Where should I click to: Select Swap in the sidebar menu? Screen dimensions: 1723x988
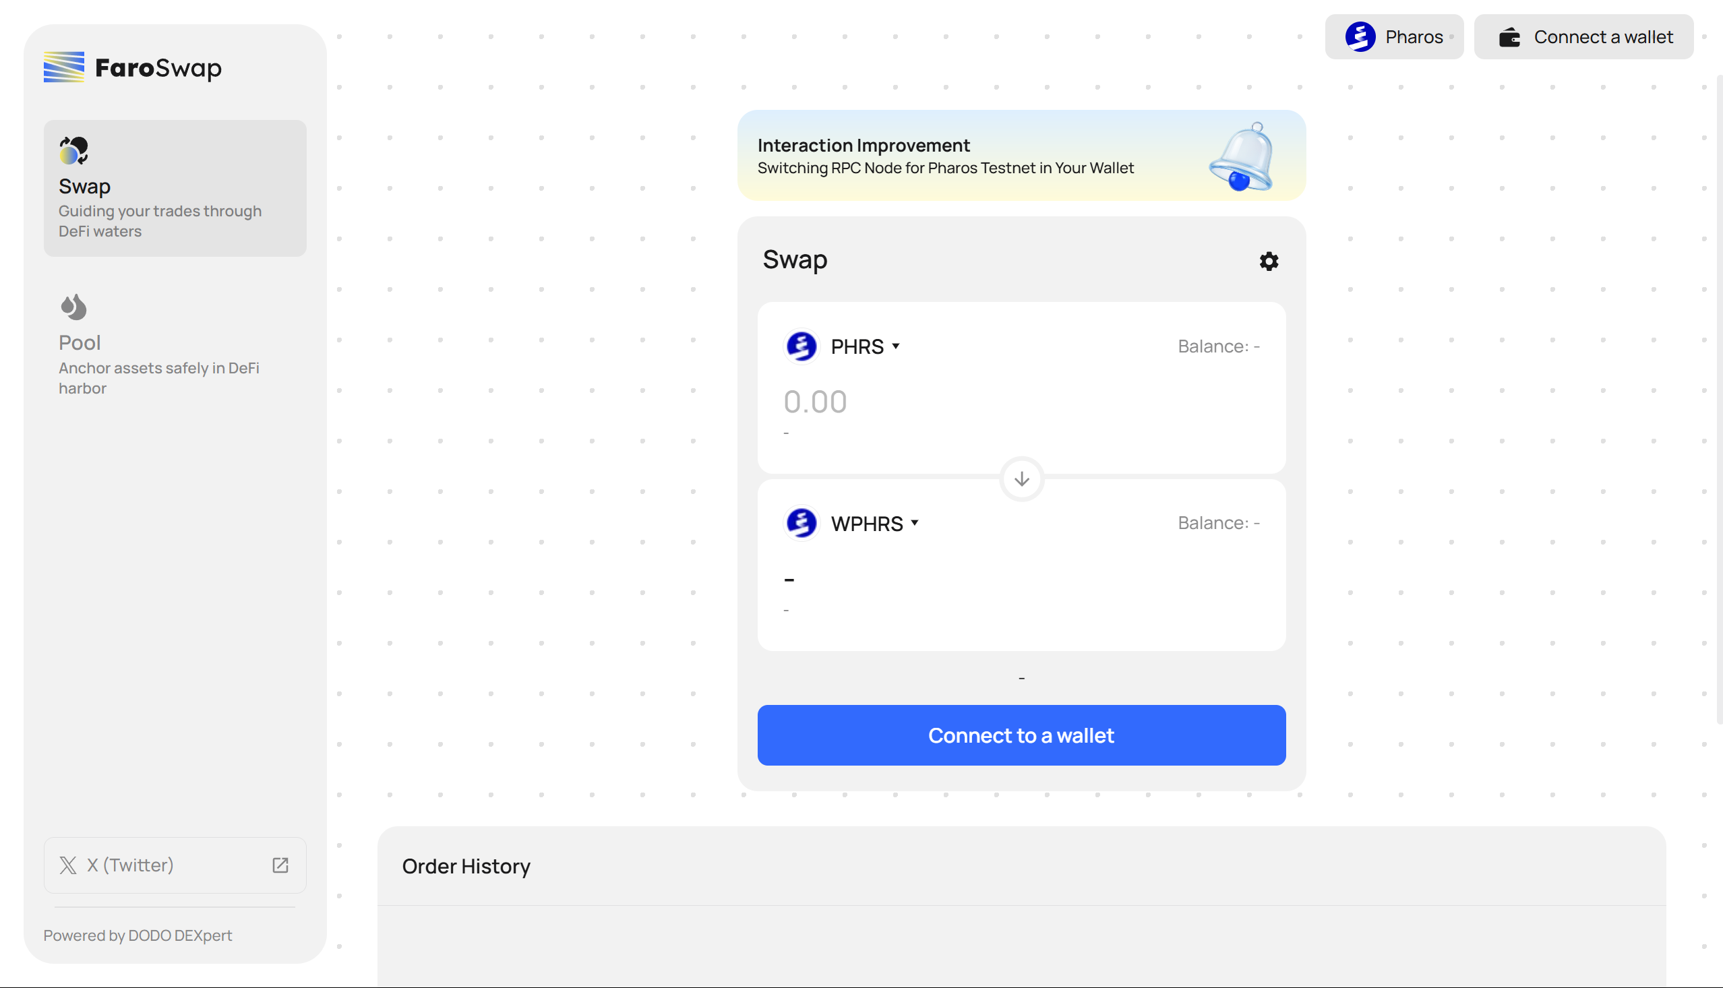pos(175,188)
